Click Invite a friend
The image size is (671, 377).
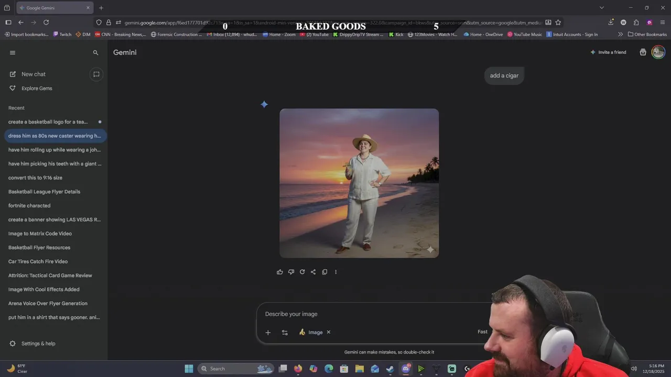[x=608, y=52]
